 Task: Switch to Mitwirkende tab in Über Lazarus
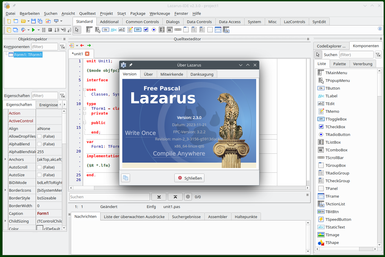pyautogui.click(x=172, y=74)
